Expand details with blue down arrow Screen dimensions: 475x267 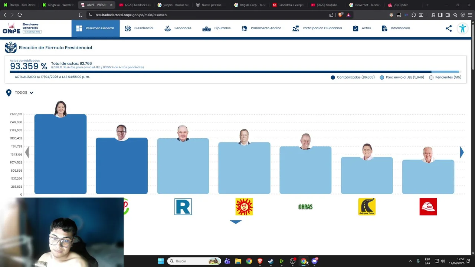coord(236,222)
